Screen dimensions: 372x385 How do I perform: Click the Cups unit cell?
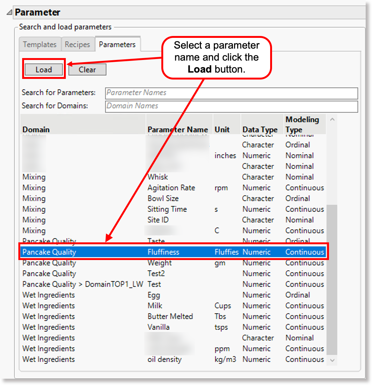(x=223, y=306)
